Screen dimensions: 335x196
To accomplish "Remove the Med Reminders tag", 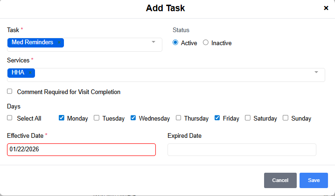I will click(59, 43).
